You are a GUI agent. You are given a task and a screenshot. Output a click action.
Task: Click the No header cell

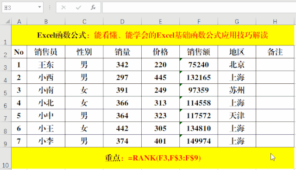pyautogui.click(x=19, y=52)
